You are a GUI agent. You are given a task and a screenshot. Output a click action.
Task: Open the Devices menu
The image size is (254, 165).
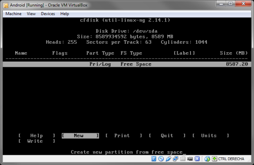[x=48, y=14]
